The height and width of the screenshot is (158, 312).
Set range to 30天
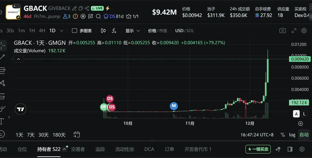coord(43,135)
